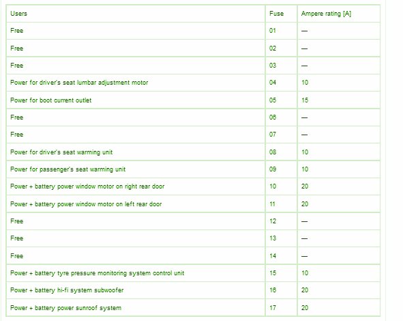The image size is (403, 321).
Task: Click the 15 ampere rating for fuse 05
Action: coord(305,100)
